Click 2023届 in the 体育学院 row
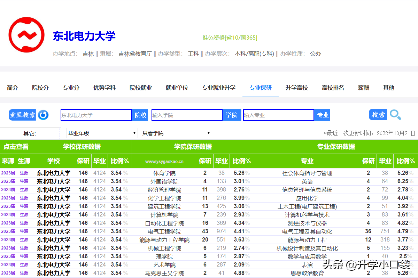Viewport: 418px width, 278px height. [x=8, y=173]
